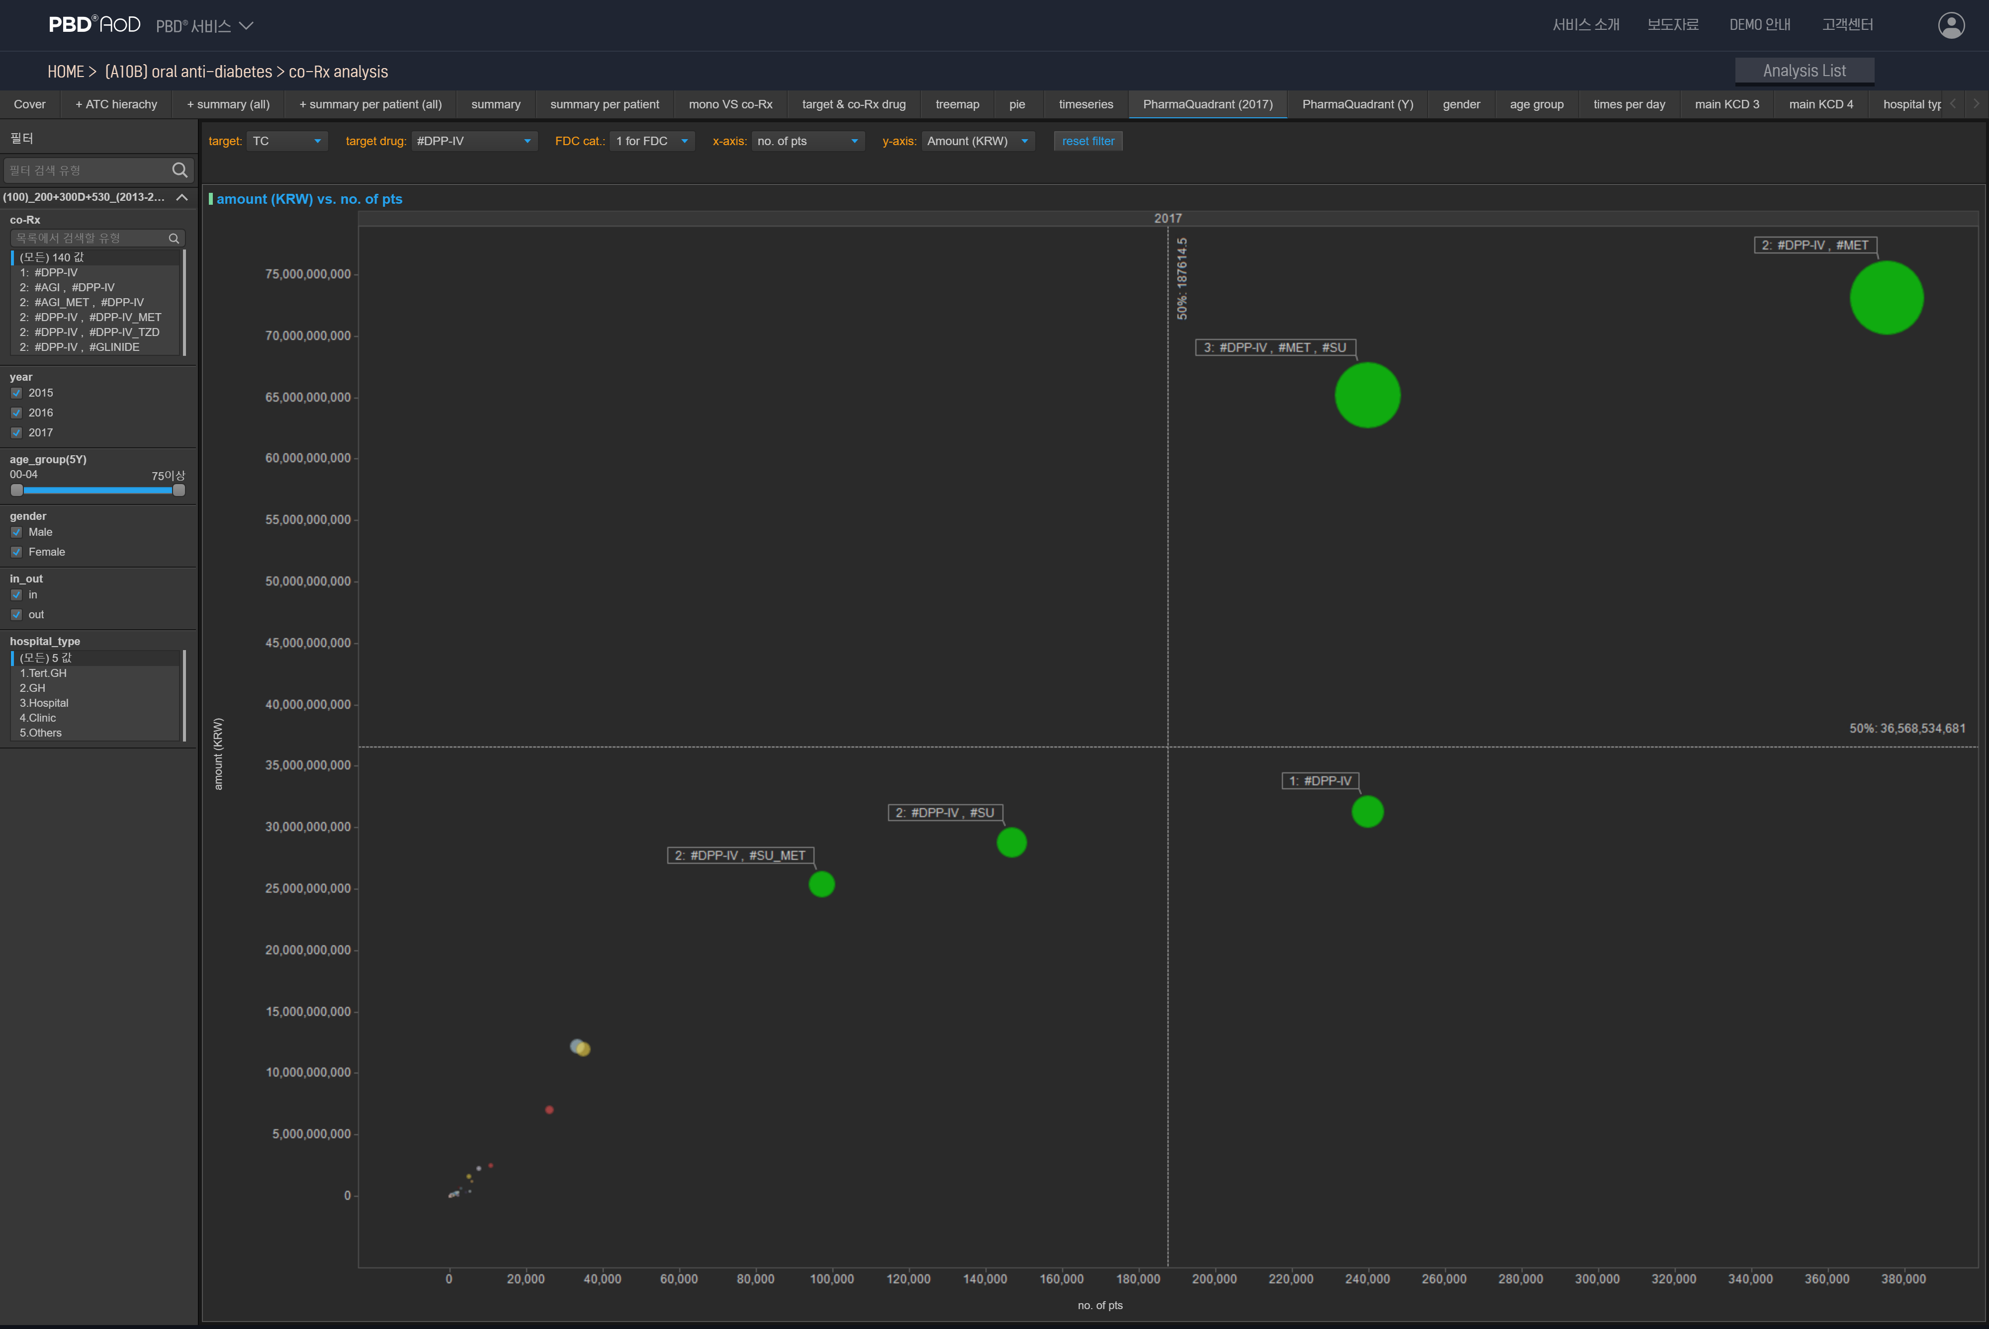Select '(모든) 140 값' co-Rx item
This screenshot has width=1989, height=1329.
pyautogui.click(x=96, y=257)
